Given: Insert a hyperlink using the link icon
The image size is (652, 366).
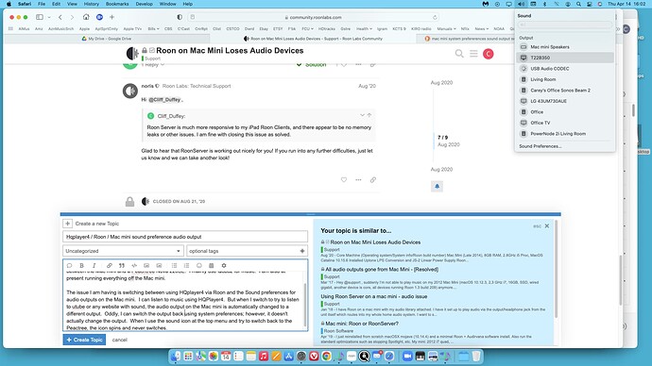Looking at the screenshot, I should (109, 266).
